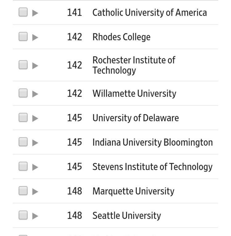Image resolution: width=231 pixels, height=236 pixels.
Task: Click the Marquette University name
Action: click(133, 191)
